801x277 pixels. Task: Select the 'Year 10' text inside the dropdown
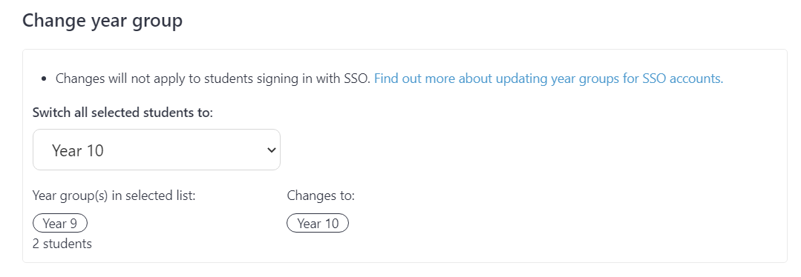point(78,150)
